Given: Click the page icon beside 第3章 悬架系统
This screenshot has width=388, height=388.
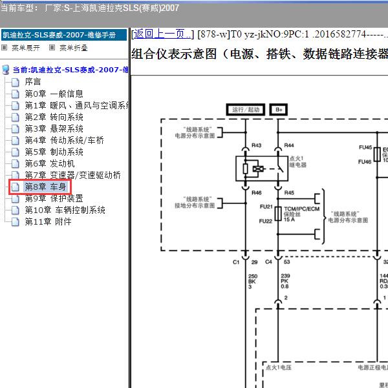Looking at the screenshot, I should [16, 129].
